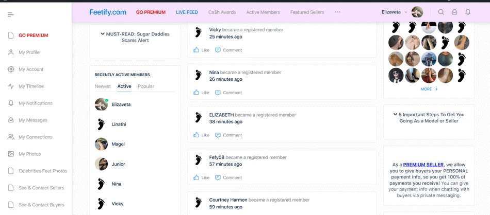Open My Photos from the sidebar
This screenshot has width=490, height=215.
click(x=29, y=154)
